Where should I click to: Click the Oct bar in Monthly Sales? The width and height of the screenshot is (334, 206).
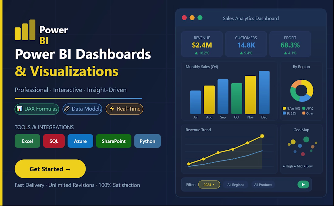(x=237, y=99)
